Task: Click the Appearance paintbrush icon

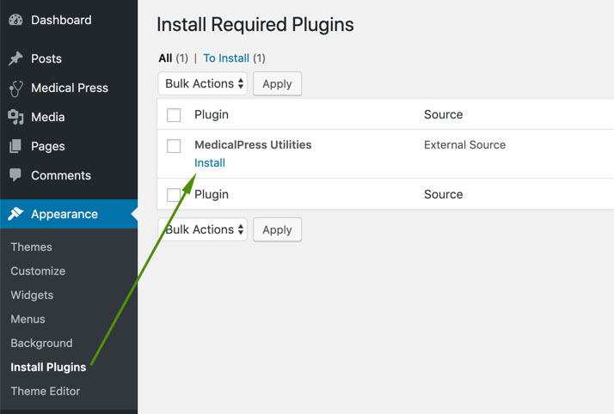Action: pos(15,214)
